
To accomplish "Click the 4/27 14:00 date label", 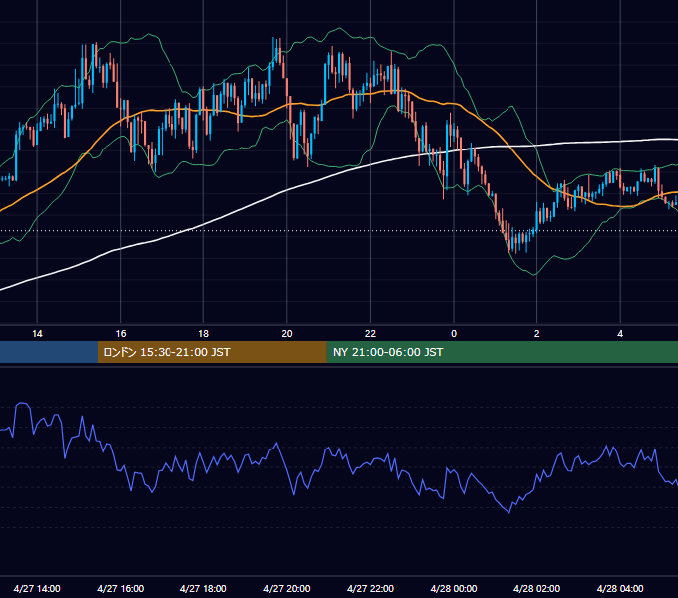I will [37, 588].
